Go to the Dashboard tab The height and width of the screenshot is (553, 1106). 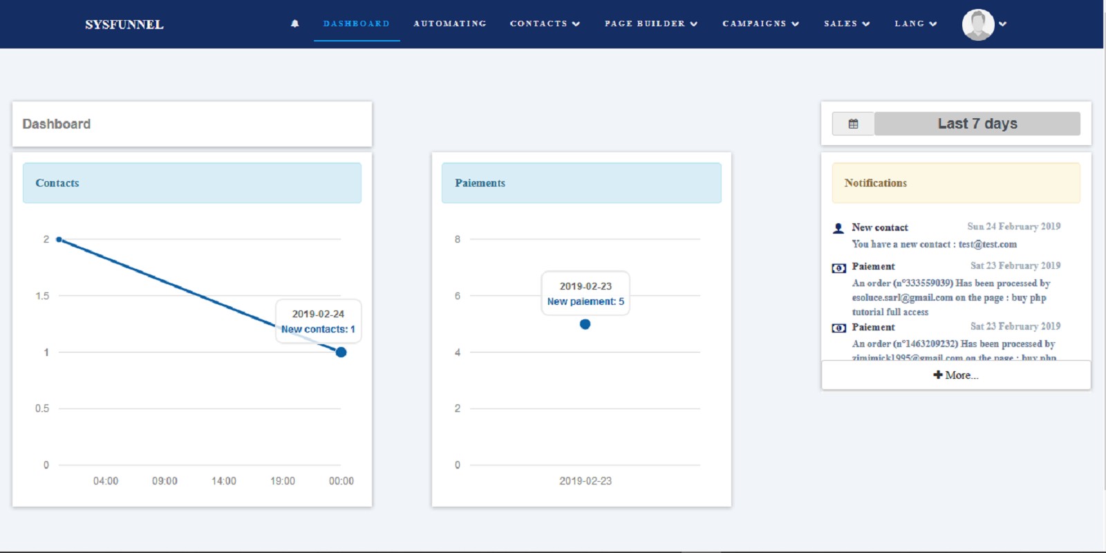(357, 24)
